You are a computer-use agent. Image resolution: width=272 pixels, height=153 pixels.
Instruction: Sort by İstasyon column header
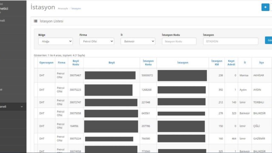click(183, 62)
